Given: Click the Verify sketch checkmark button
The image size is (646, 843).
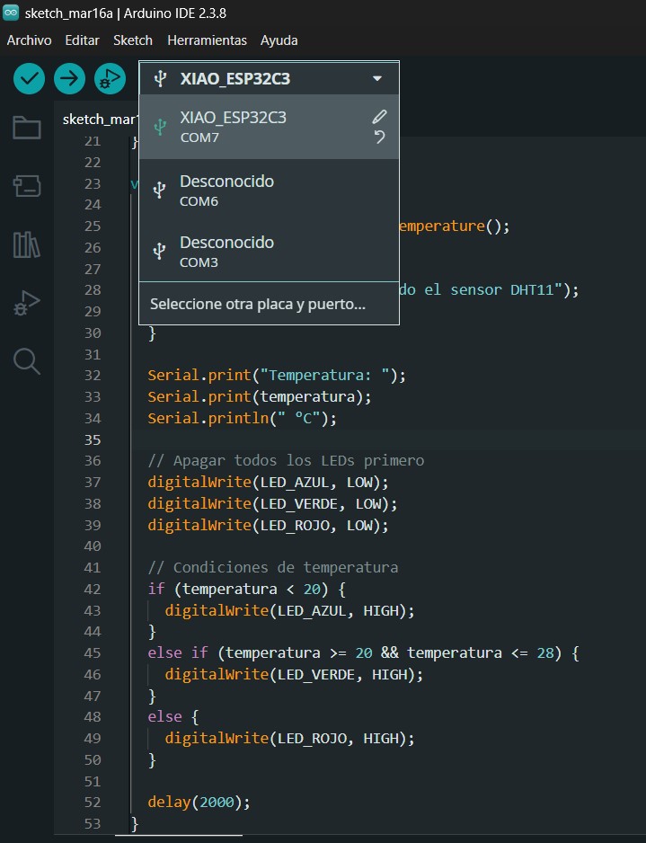Looking at the screenshot, I should point(29,78).
